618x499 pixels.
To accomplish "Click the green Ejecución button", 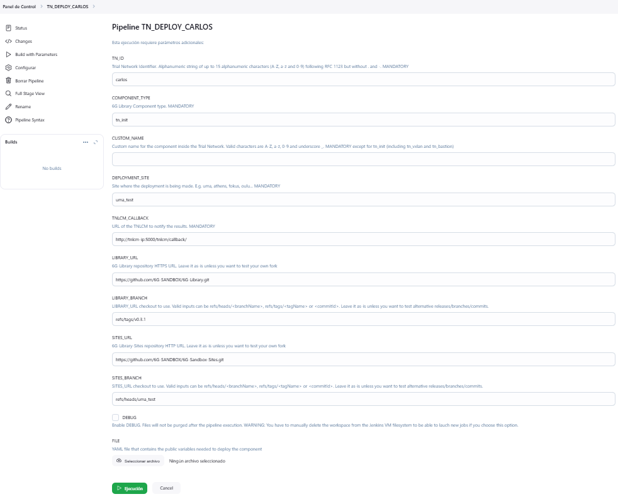I will click(x=130, y=488).
